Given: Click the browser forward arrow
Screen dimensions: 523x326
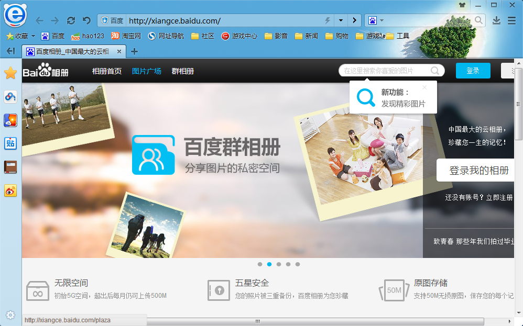Looking at the screenshot, I should (55, 21).
